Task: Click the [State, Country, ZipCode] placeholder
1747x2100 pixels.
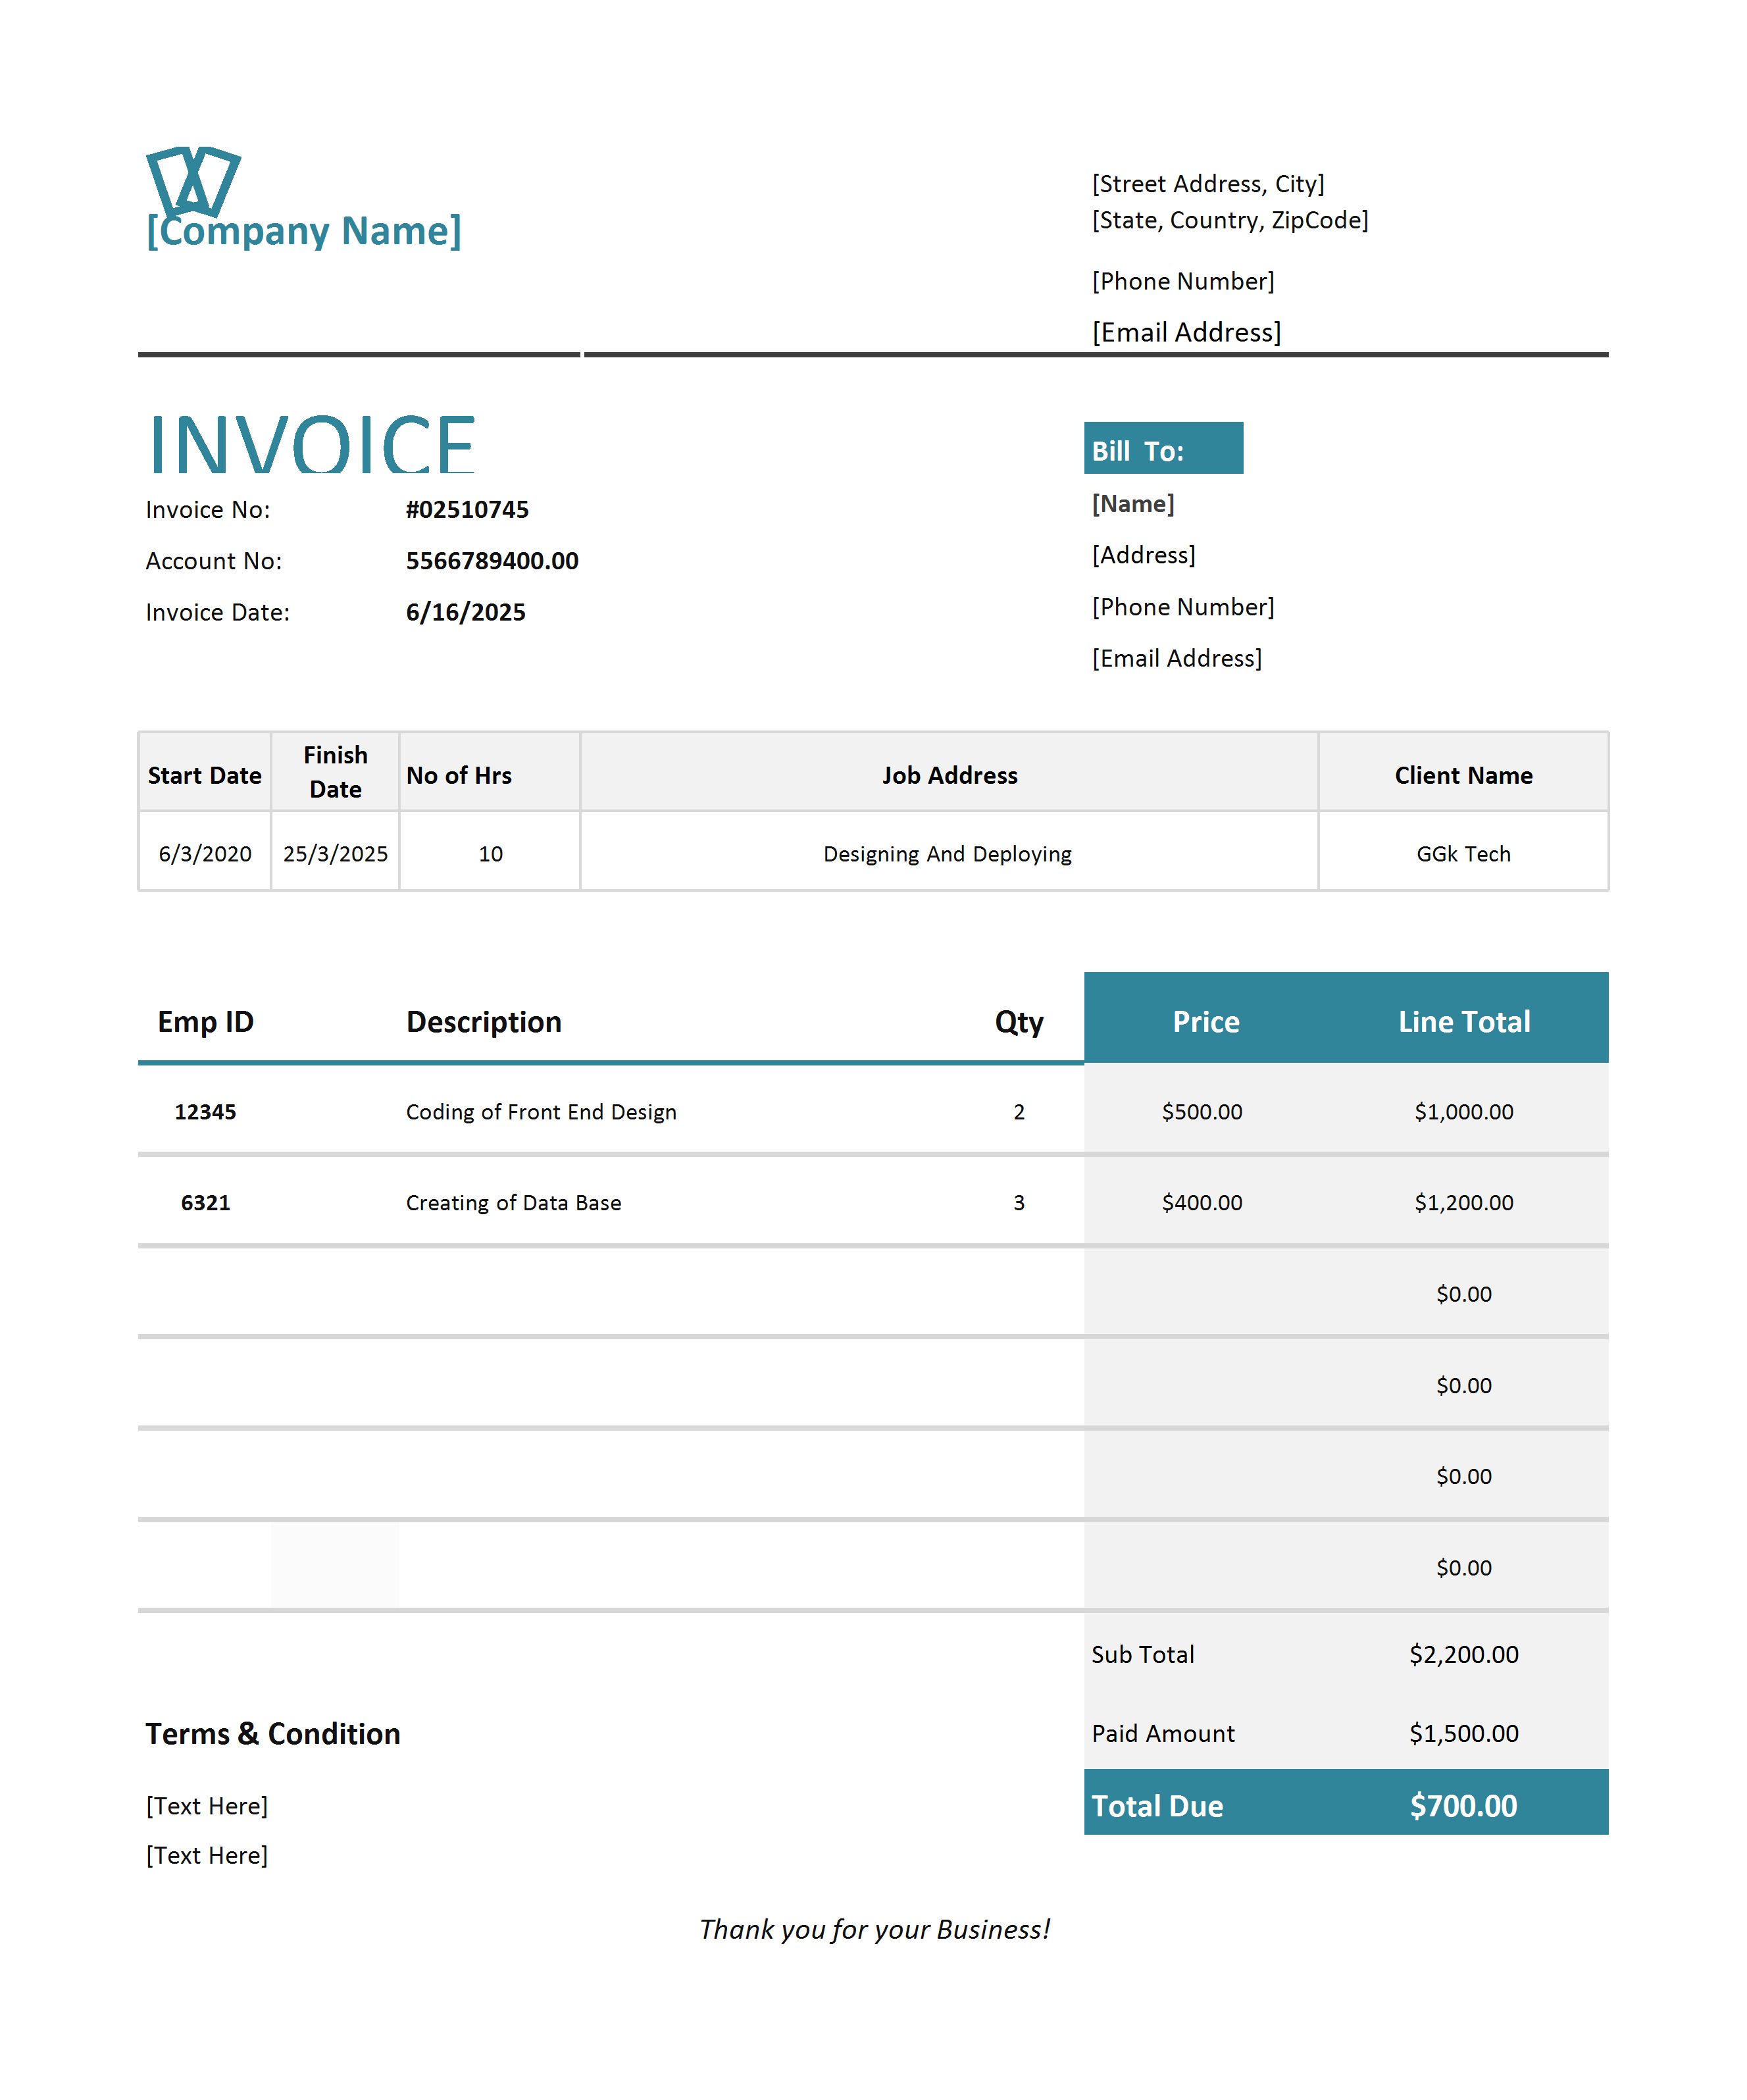Action: [1230, 220]
